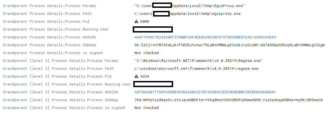
Task: Click the level 3 SSDeep value starting 768:
Action: click(x=228, y=100)
